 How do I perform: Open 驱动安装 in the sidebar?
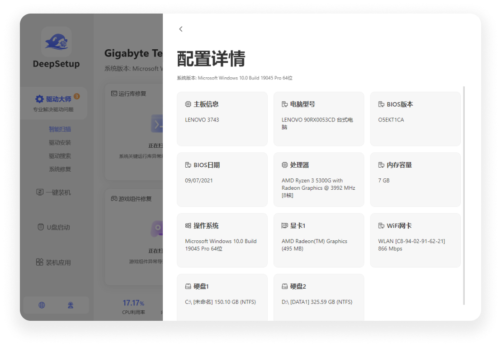[x=60, y=143]
